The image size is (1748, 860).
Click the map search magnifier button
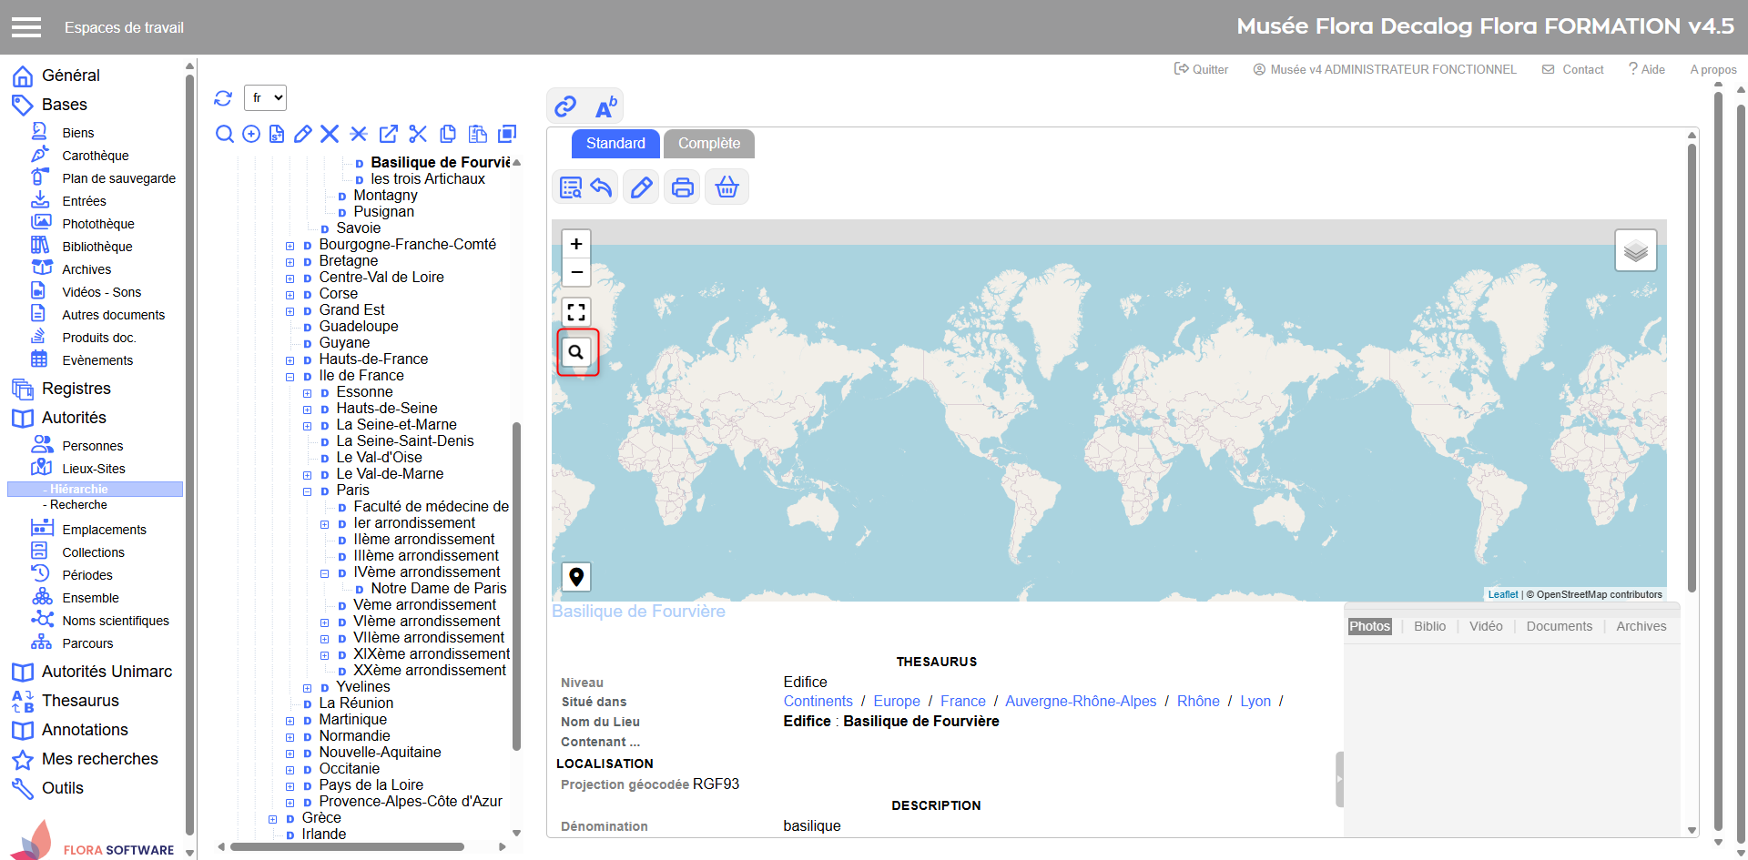pyautogui.click(x=576, y=352)
